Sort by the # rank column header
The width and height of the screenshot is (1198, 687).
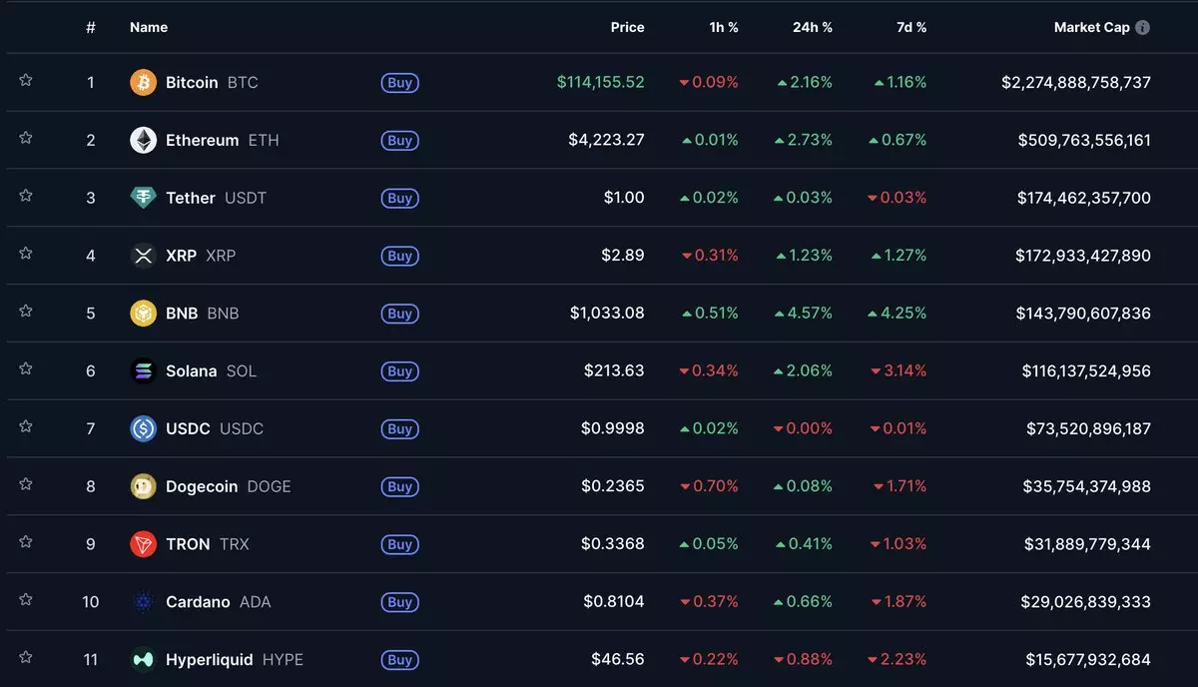pyautogui.click(x=91, y=28)
